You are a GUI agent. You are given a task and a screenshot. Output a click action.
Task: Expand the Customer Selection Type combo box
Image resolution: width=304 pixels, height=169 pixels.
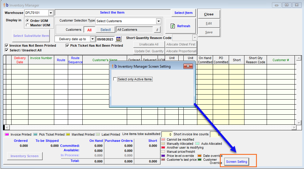159,21
